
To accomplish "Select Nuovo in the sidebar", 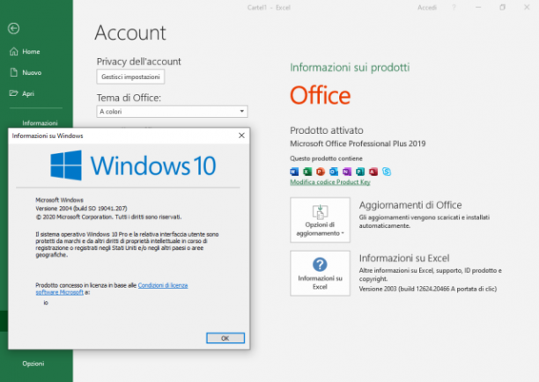I will tap(26, 72).
